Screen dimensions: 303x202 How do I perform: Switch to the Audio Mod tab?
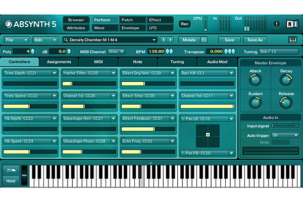tap(217, 62)
